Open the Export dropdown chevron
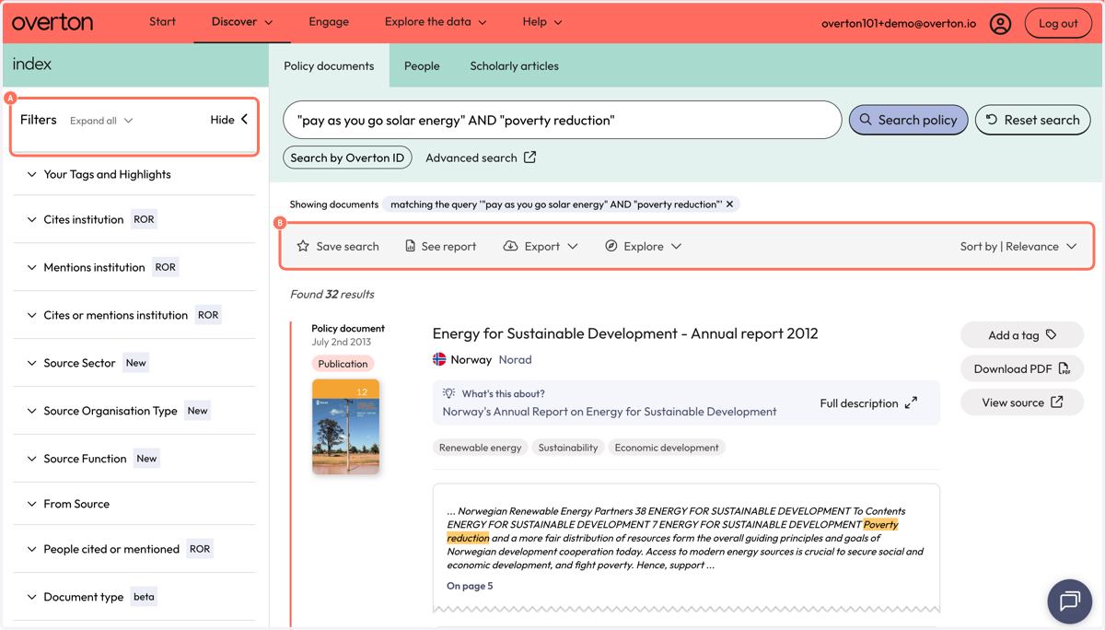 pos(573,246)
